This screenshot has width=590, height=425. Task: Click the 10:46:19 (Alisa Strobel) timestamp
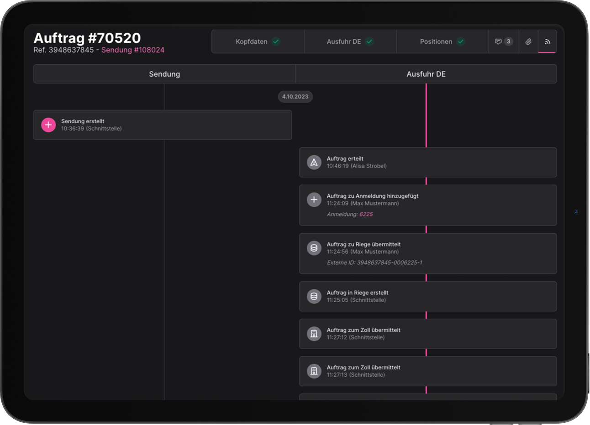tap(357, 166)
